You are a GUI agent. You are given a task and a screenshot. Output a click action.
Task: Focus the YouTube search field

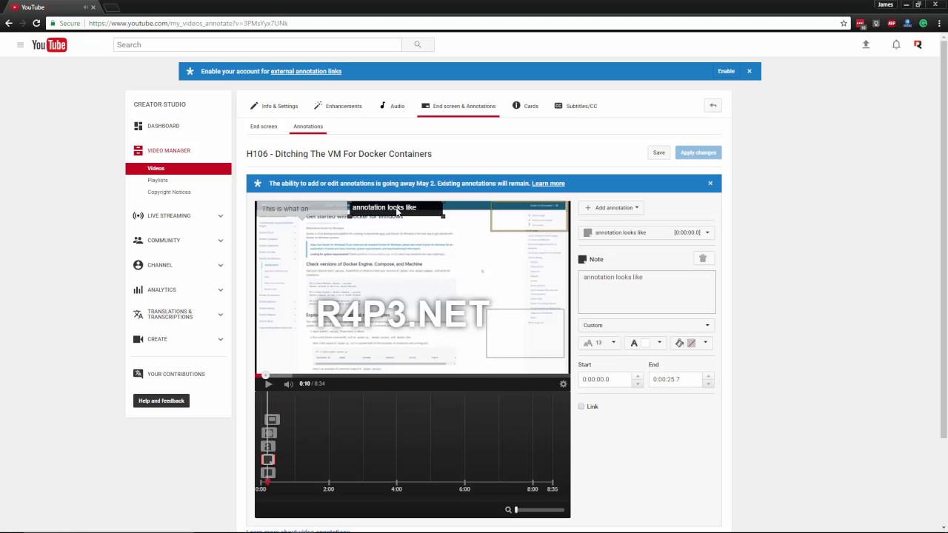point(258,44)
